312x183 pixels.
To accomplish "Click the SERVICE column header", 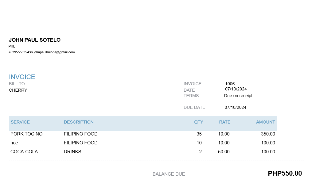I will [20, 122].
